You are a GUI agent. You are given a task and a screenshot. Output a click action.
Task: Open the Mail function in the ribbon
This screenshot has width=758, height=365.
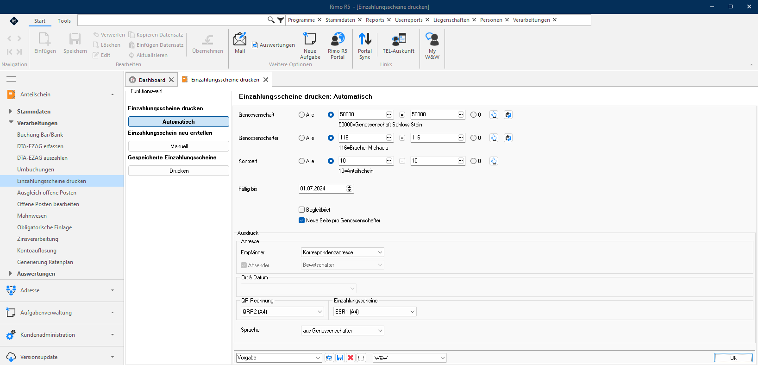pos(240,43)
